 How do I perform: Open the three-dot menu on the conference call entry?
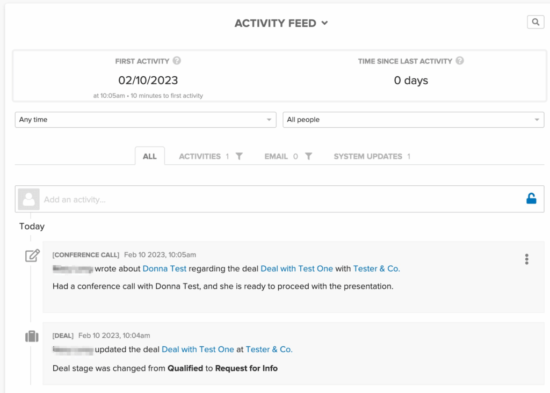[x=527, y=259]
